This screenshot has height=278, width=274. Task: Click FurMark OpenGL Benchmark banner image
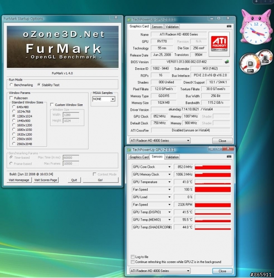pyautogui.click(x=63, y=47)
